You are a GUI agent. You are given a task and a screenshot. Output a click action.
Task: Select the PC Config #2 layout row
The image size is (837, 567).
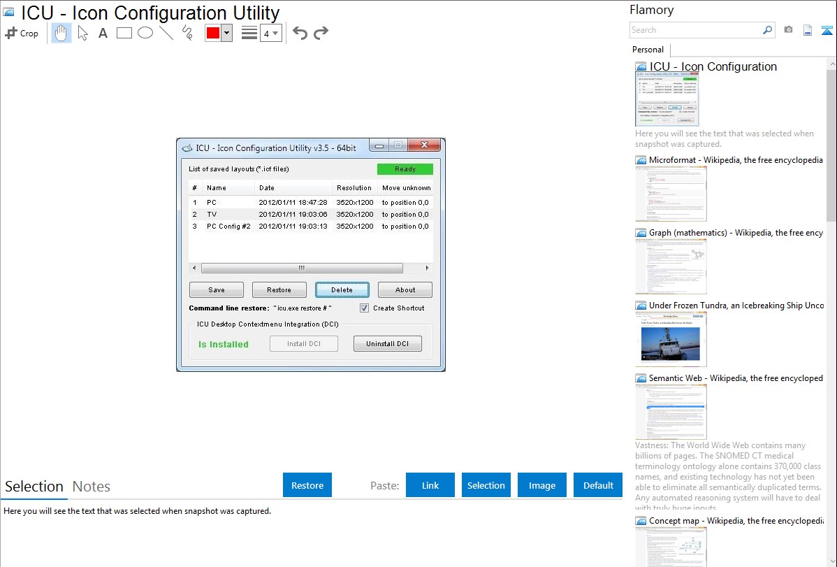tap(311, 226)
